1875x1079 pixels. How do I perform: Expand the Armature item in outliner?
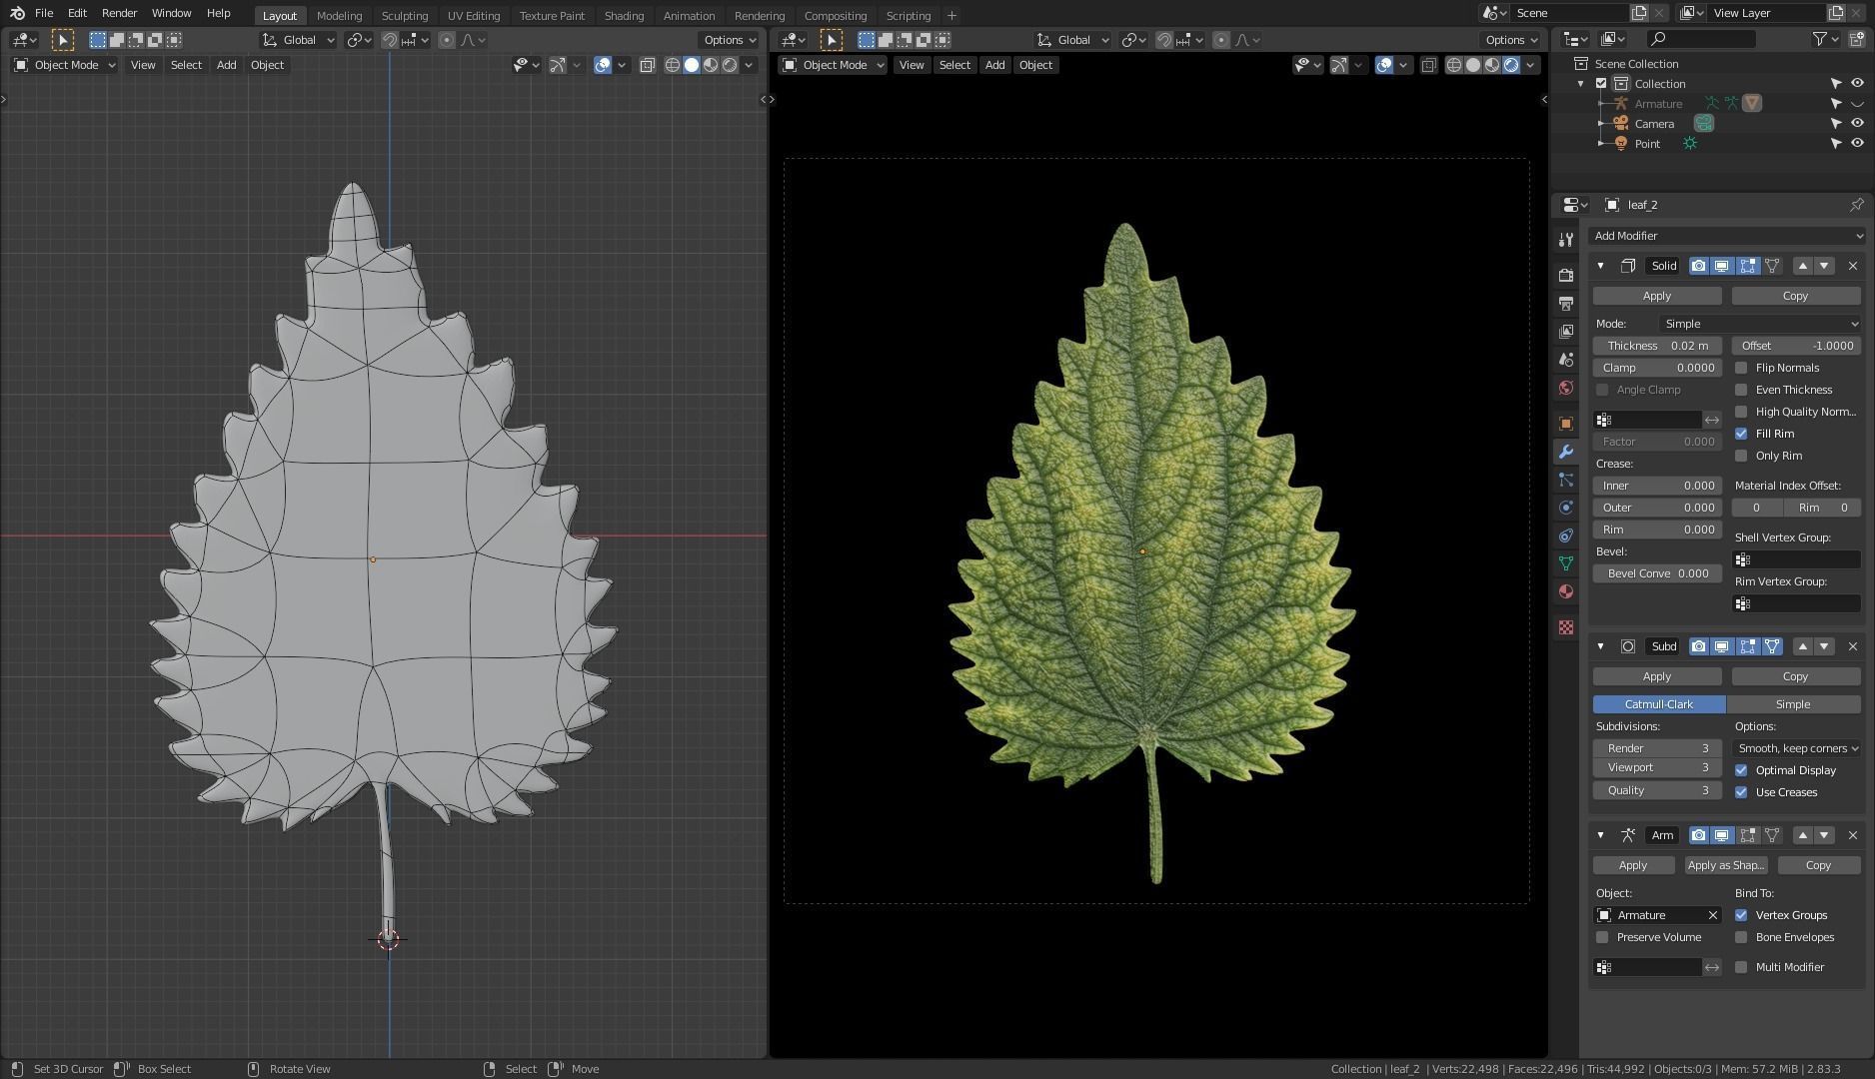coord(1601,104)
